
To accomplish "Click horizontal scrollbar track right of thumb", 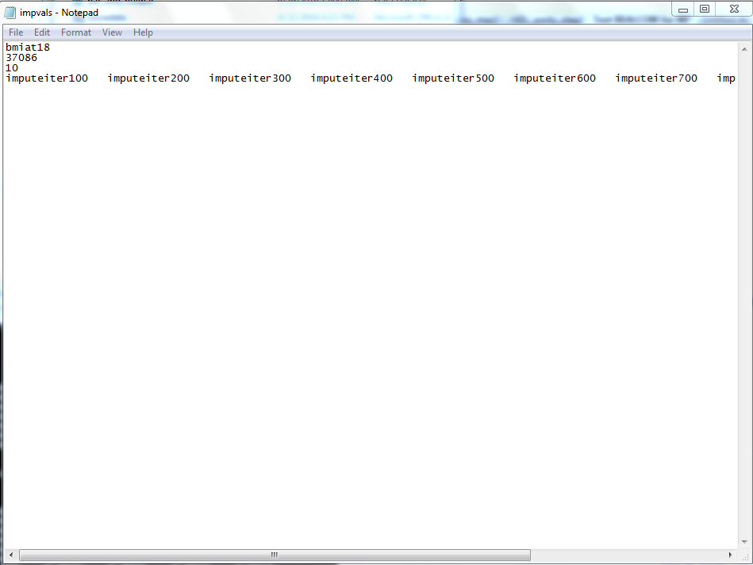I will 627,555.
